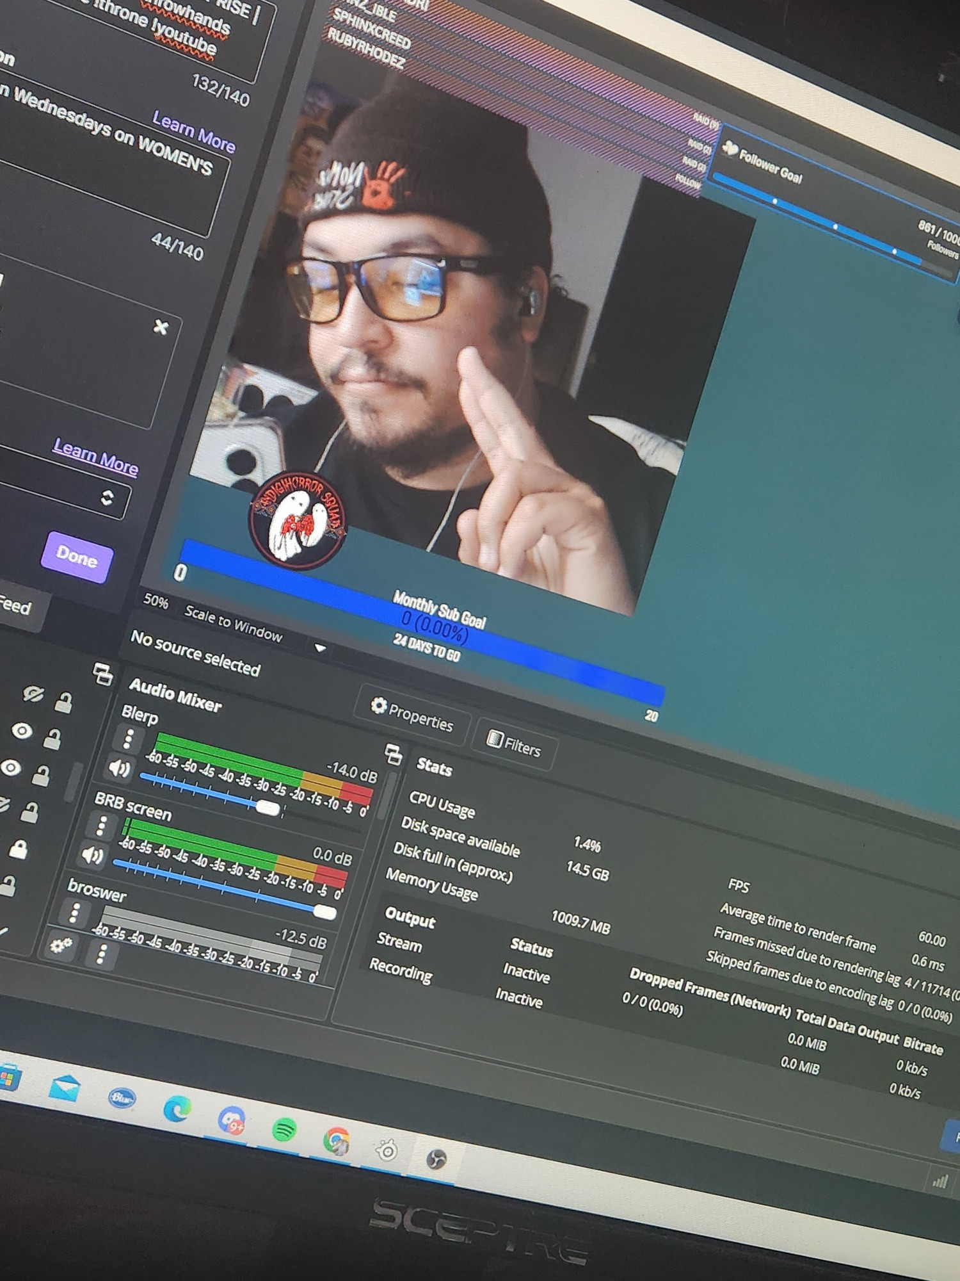Lock the first source row
Image resolution: width=960 pixels, height=1281 pixels.
tap(63, 703)
